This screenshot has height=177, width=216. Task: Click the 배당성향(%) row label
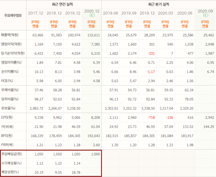(10, 172)
